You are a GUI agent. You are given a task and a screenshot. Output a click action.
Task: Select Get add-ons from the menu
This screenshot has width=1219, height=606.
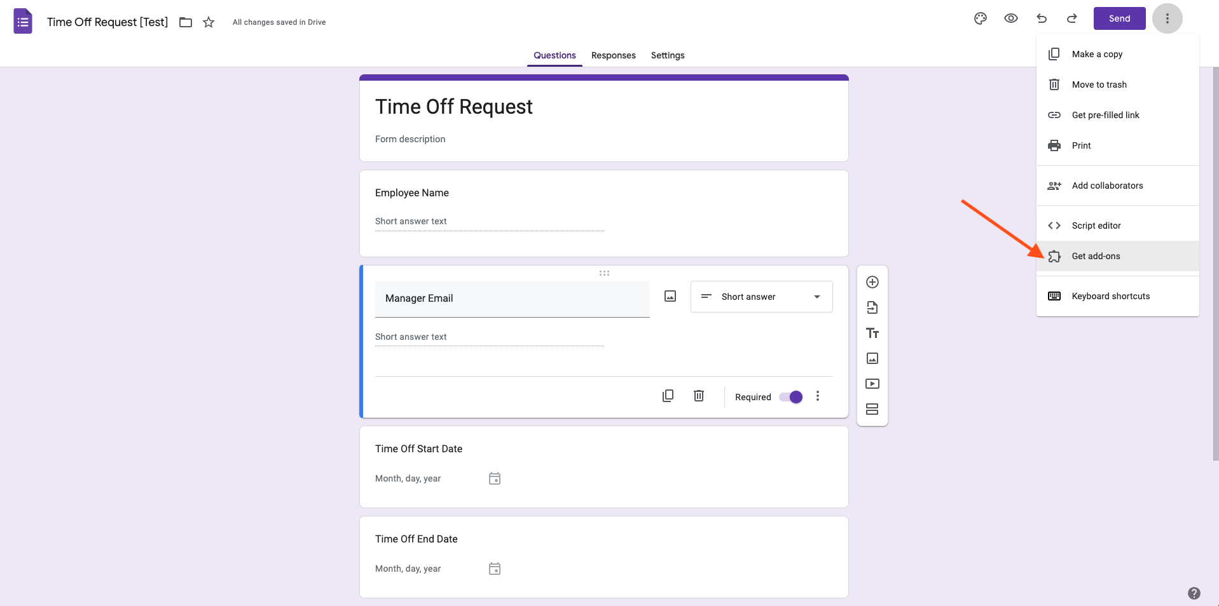(x=1096, y=256)
